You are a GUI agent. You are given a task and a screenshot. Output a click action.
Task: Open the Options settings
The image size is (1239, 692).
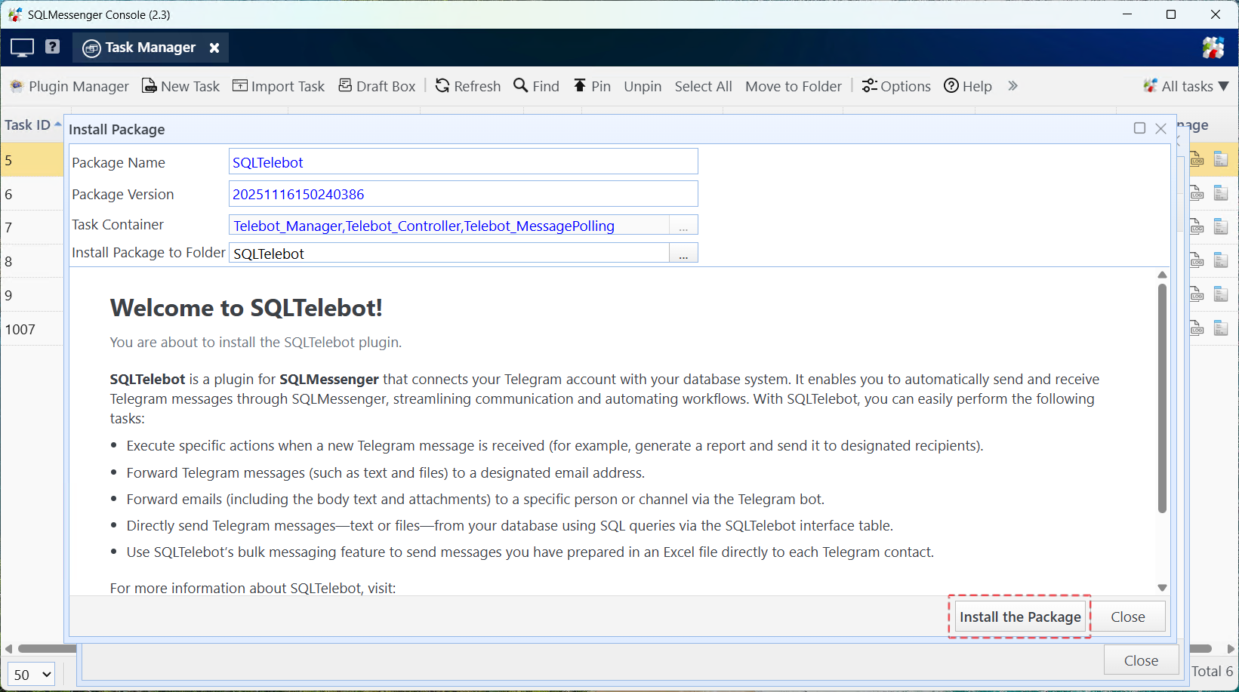pyautogui.click(x=896, y=86)
